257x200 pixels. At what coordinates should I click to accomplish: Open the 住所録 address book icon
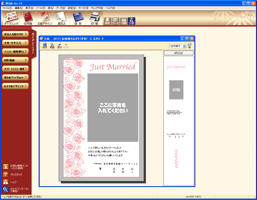click(x=28, y=19)
